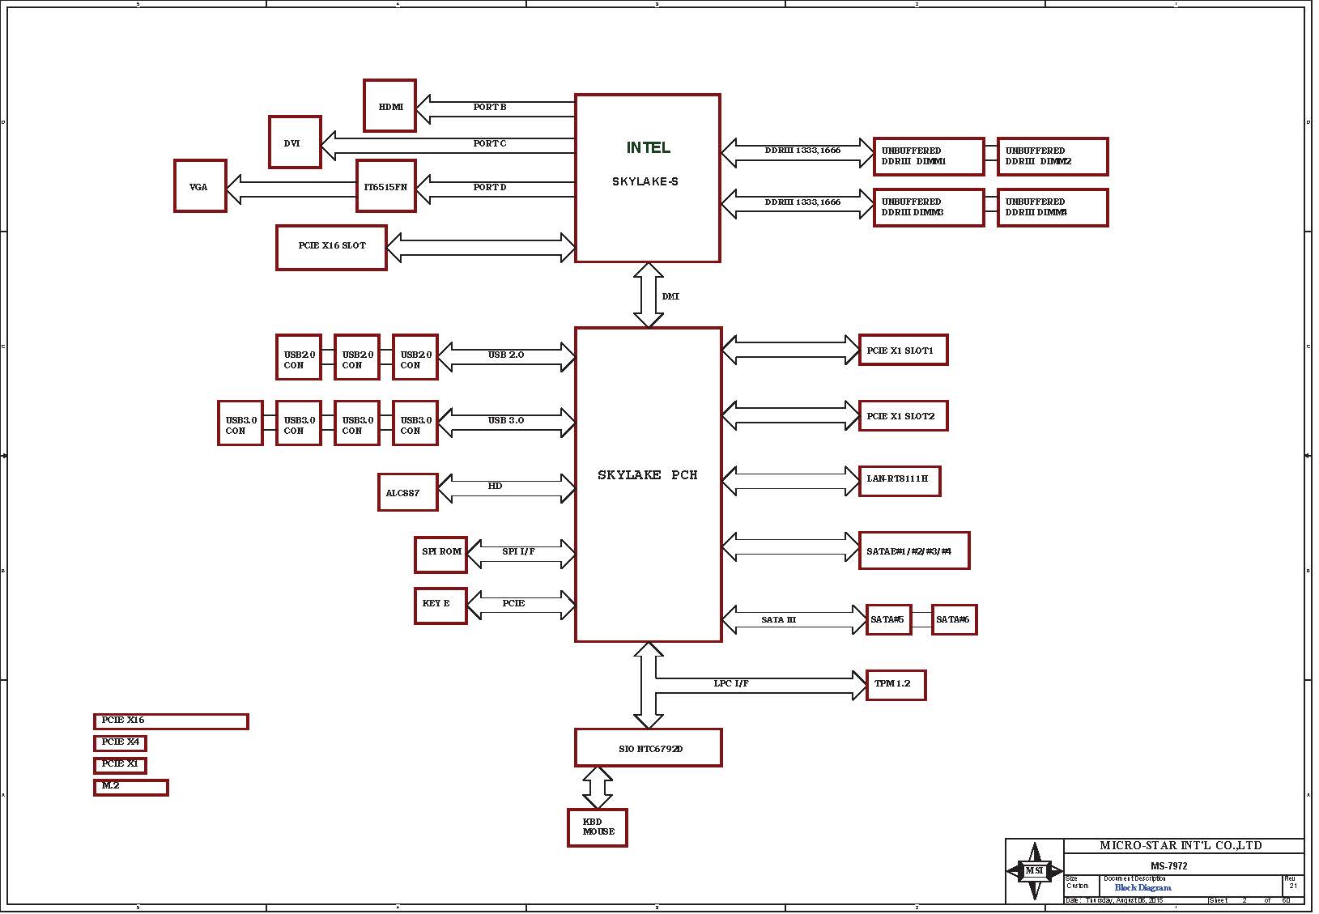Select the SIO NTC6792D block
1319x914 pixels.
pyautogui.click(x=648, y=747)
